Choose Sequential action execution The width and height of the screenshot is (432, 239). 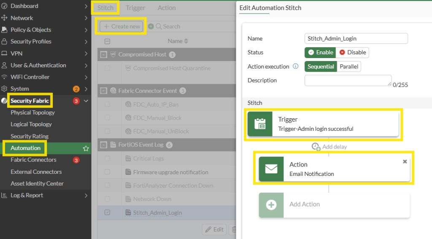[321, 66]
